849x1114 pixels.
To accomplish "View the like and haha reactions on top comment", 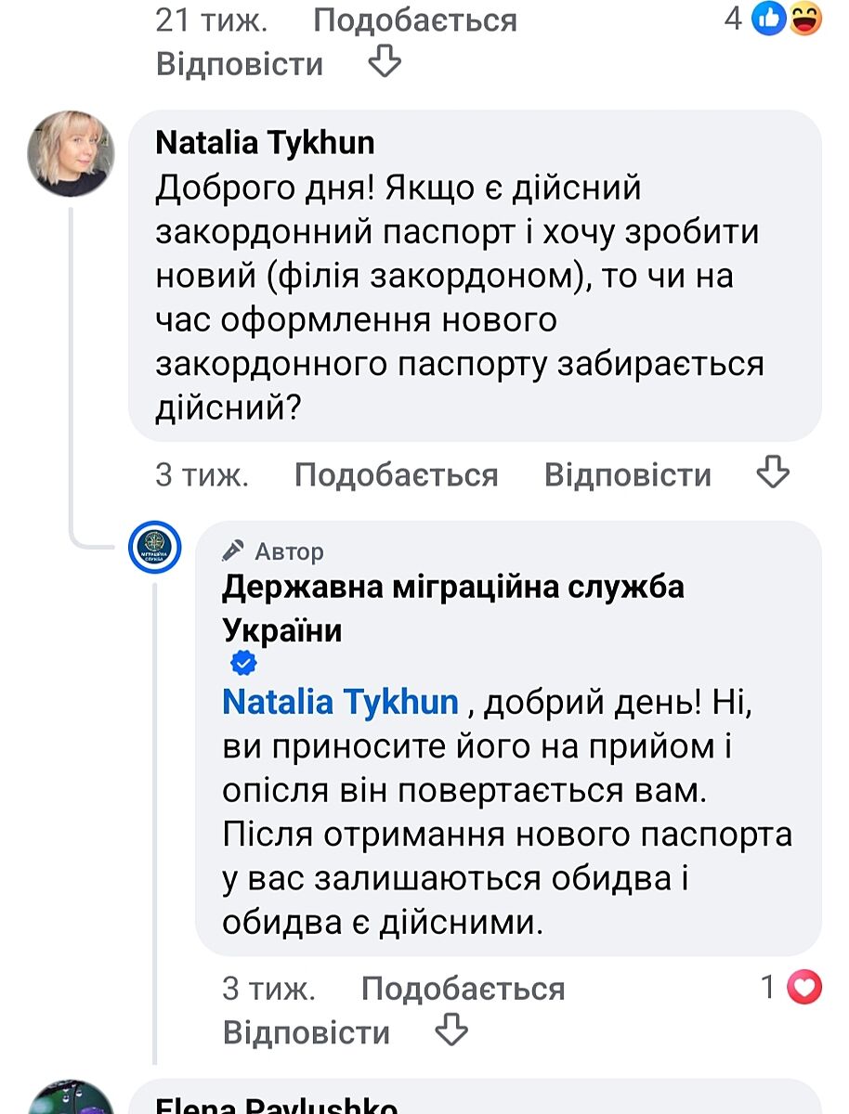I will pos(787,18).
